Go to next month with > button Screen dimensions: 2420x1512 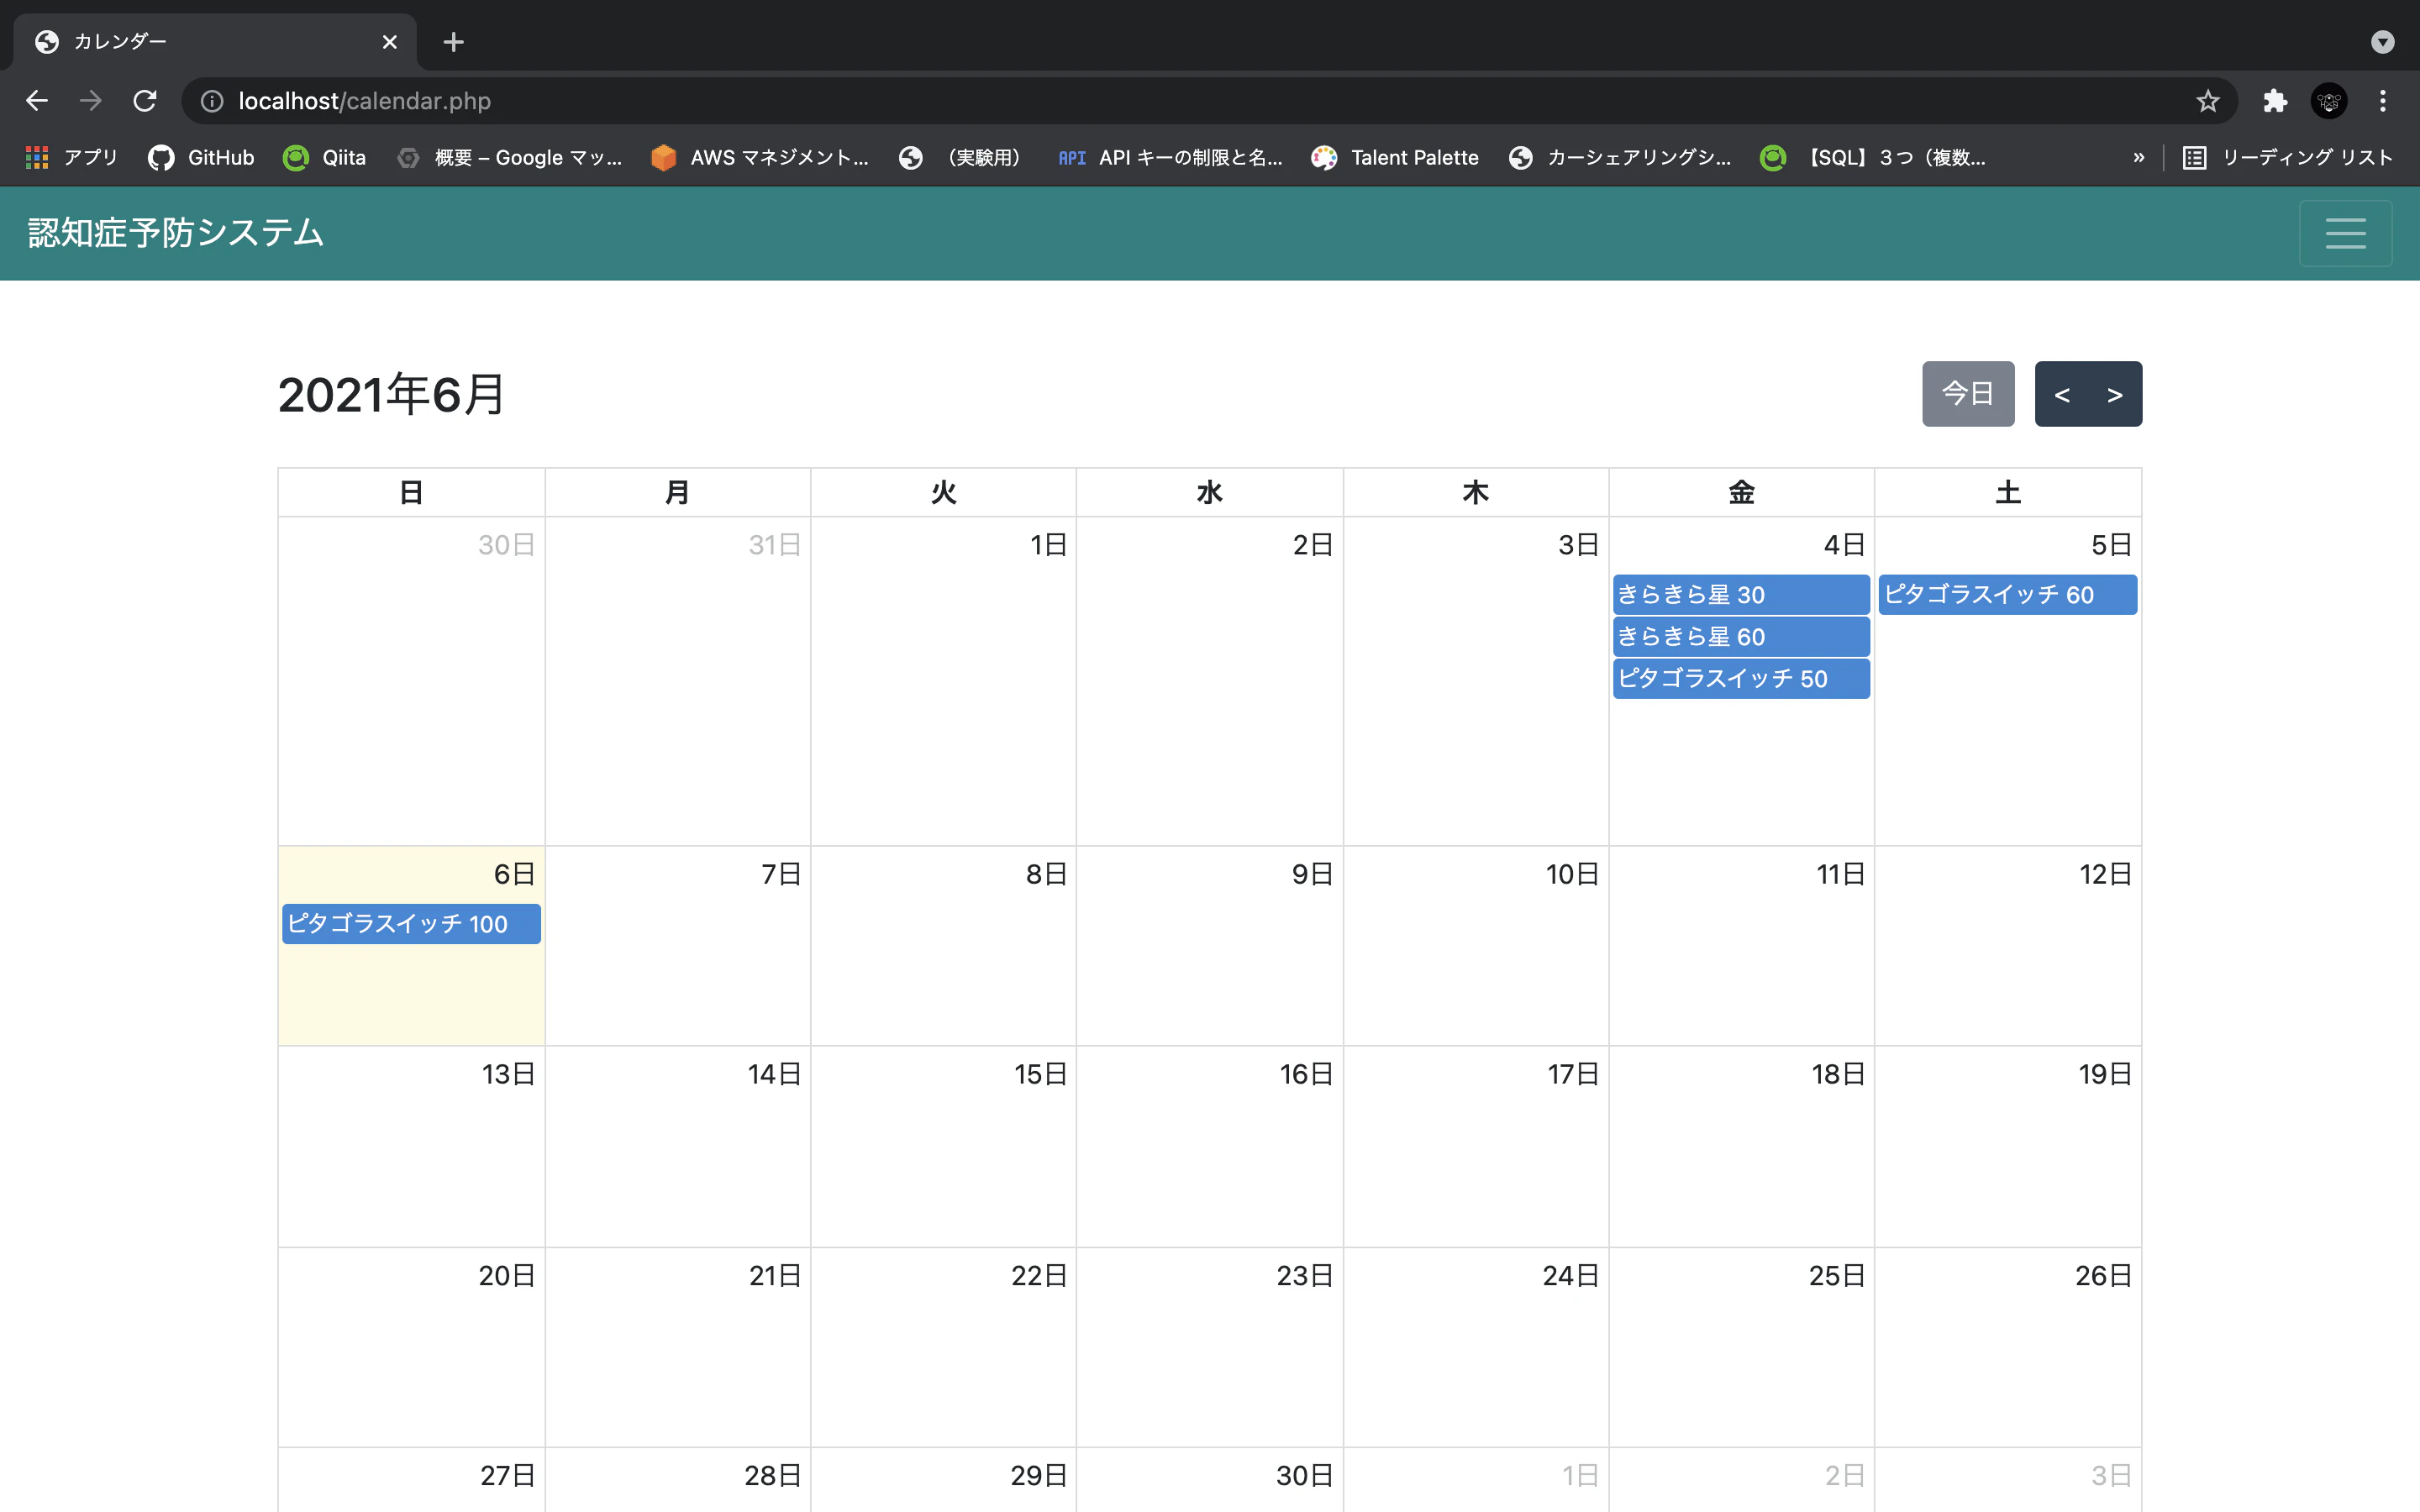pos(2115,394)
